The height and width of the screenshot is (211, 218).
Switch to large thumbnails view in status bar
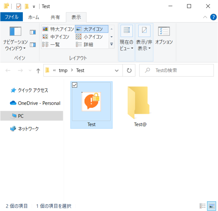[212, 206]
